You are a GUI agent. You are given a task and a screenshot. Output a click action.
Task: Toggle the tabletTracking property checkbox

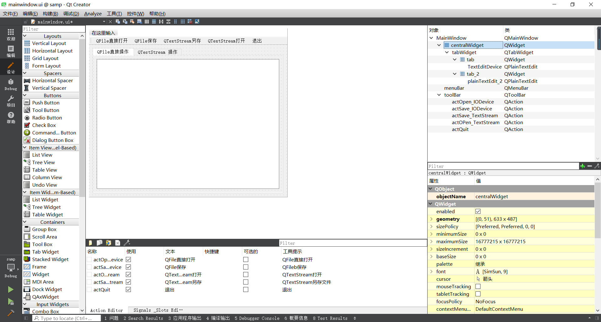coord(478,294)
